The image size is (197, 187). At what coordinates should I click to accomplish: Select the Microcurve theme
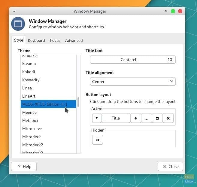(48, 129)
